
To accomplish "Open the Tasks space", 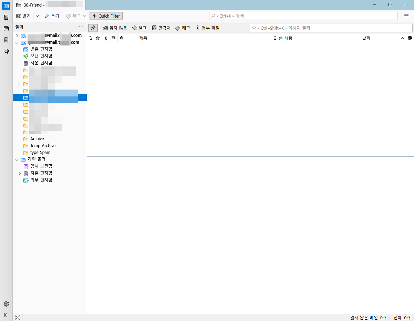I will click(6, 40).
